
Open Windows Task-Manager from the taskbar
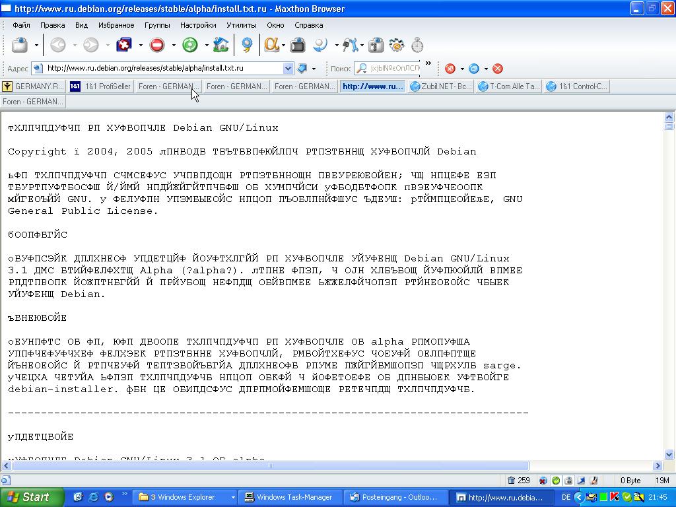[289, 497]
